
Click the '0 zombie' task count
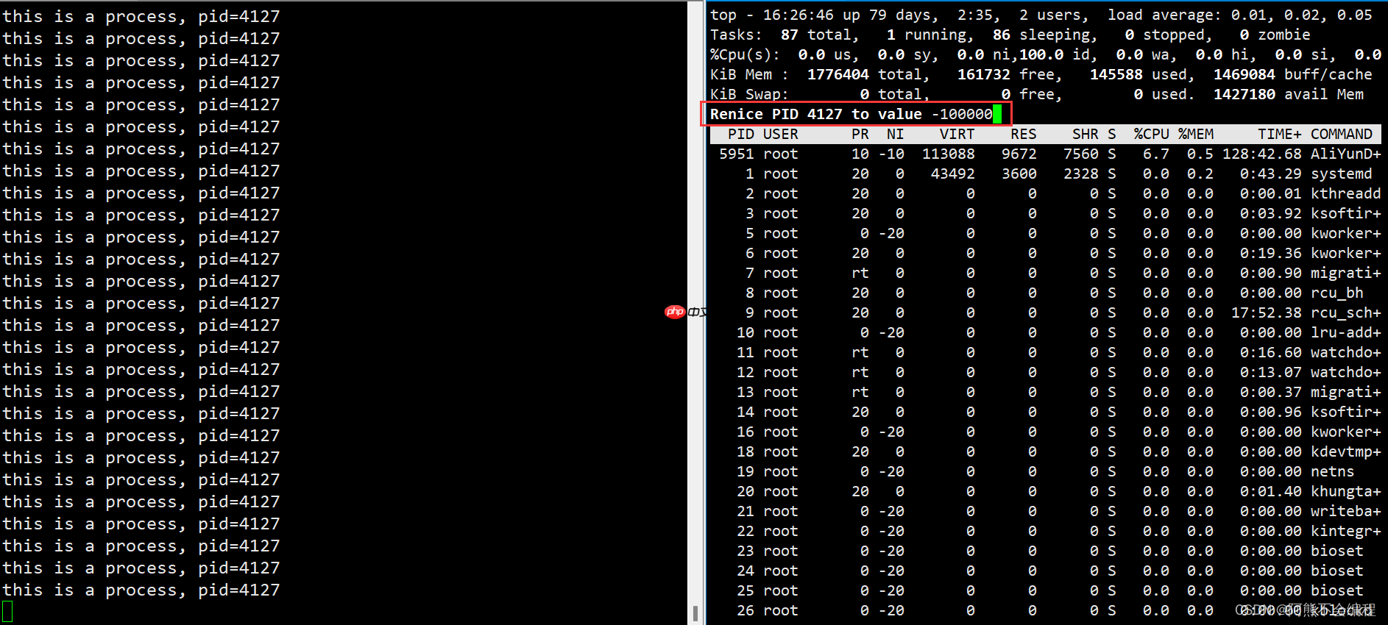(1275, 35)
